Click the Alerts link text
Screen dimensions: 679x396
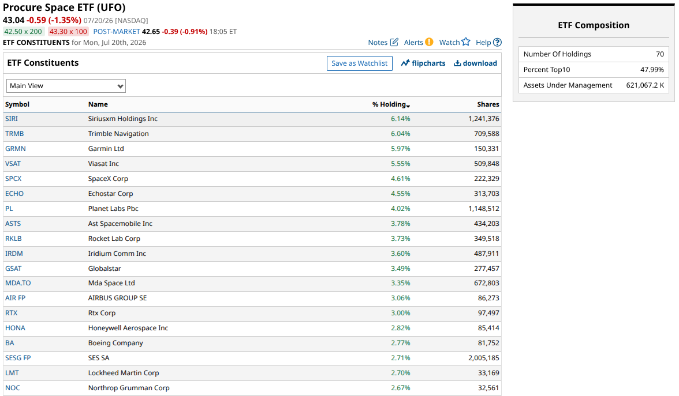413,43
